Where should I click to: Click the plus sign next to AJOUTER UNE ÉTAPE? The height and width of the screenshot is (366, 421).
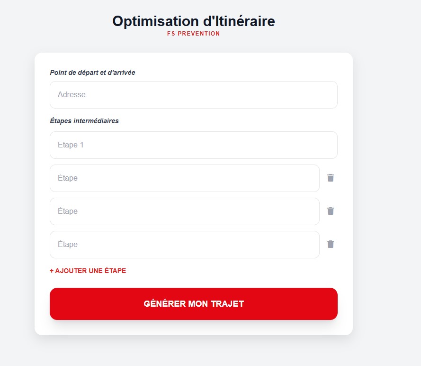[52, 270]
